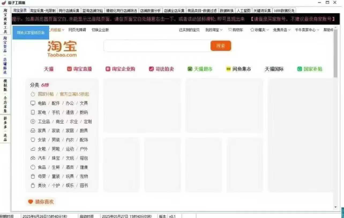Click the blue 跳转买家登陆页面 button
The height and width of the screenshot is (218, 344).
[31, 33]
